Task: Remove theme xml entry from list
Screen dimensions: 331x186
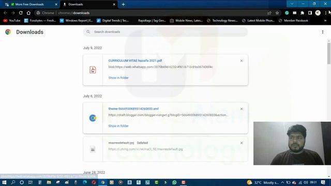Action: tap(242, 109)
